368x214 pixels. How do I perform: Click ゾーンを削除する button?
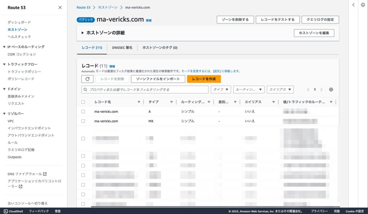pos(235,20)
